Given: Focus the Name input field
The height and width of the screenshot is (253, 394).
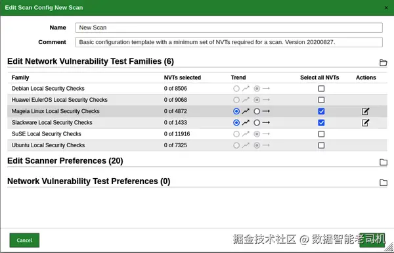Looking at the screenshot, I should (229, 28).
